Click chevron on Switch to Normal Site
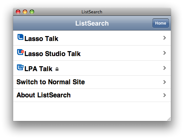Viewport: 184px width, 139px height. 165,82
